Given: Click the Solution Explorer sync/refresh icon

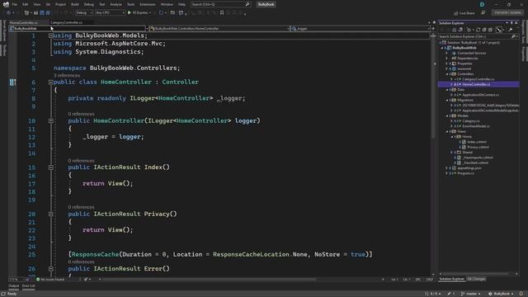Looking at the screenshot, I should coord(478,30).
